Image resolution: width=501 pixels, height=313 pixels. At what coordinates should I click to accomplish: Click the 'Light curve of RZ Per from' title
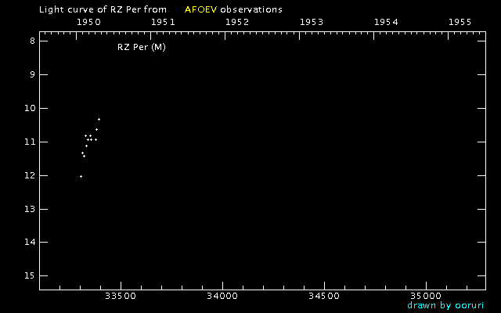point(103,9)
